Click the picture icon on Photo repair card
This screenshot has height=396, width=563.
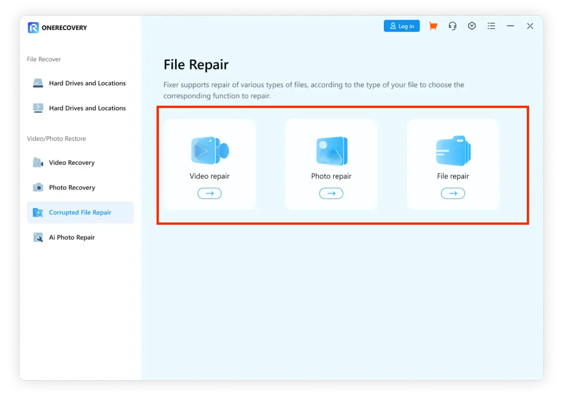[331, 151]
